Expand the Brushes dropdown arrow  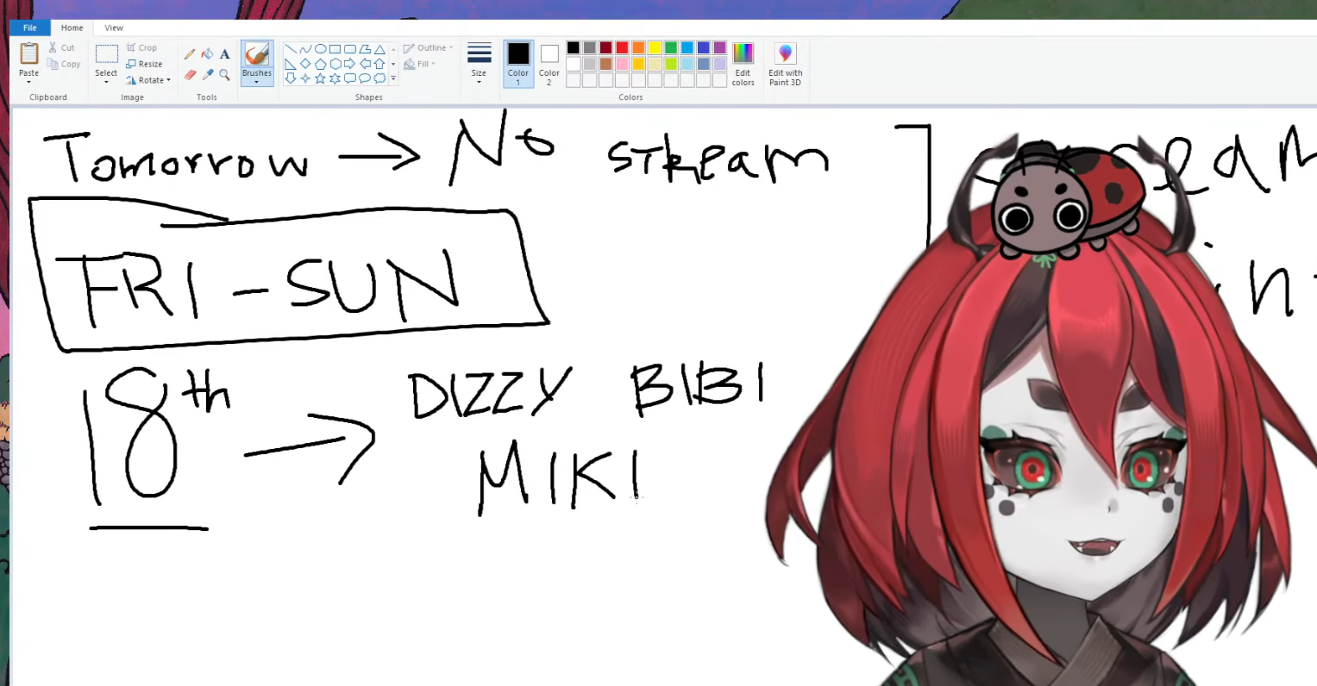(257, 83)
